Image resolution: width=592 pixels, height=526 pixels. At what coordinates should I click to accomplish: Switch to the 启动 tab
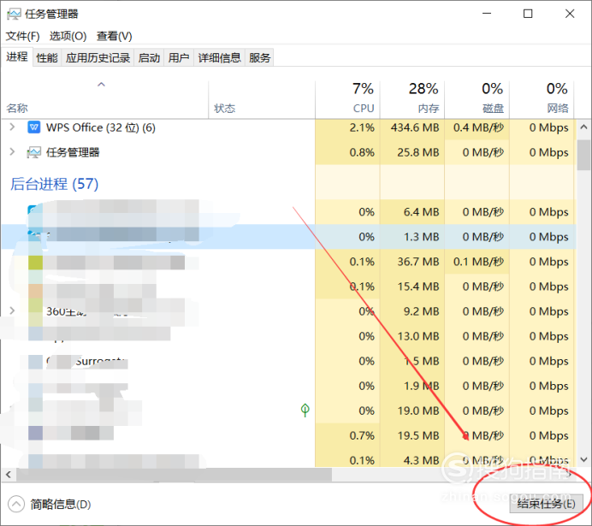point(149,58)
